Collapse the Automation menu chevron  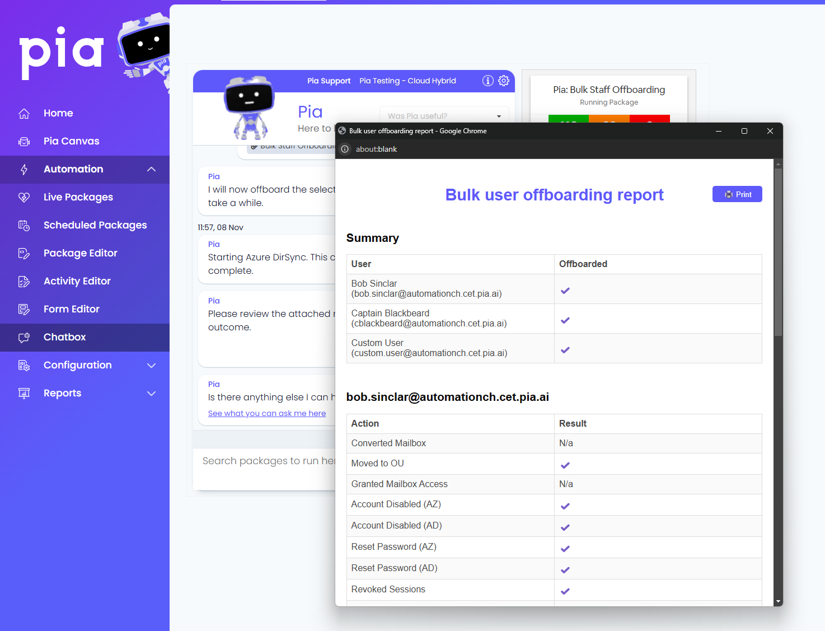coord(151,169)
